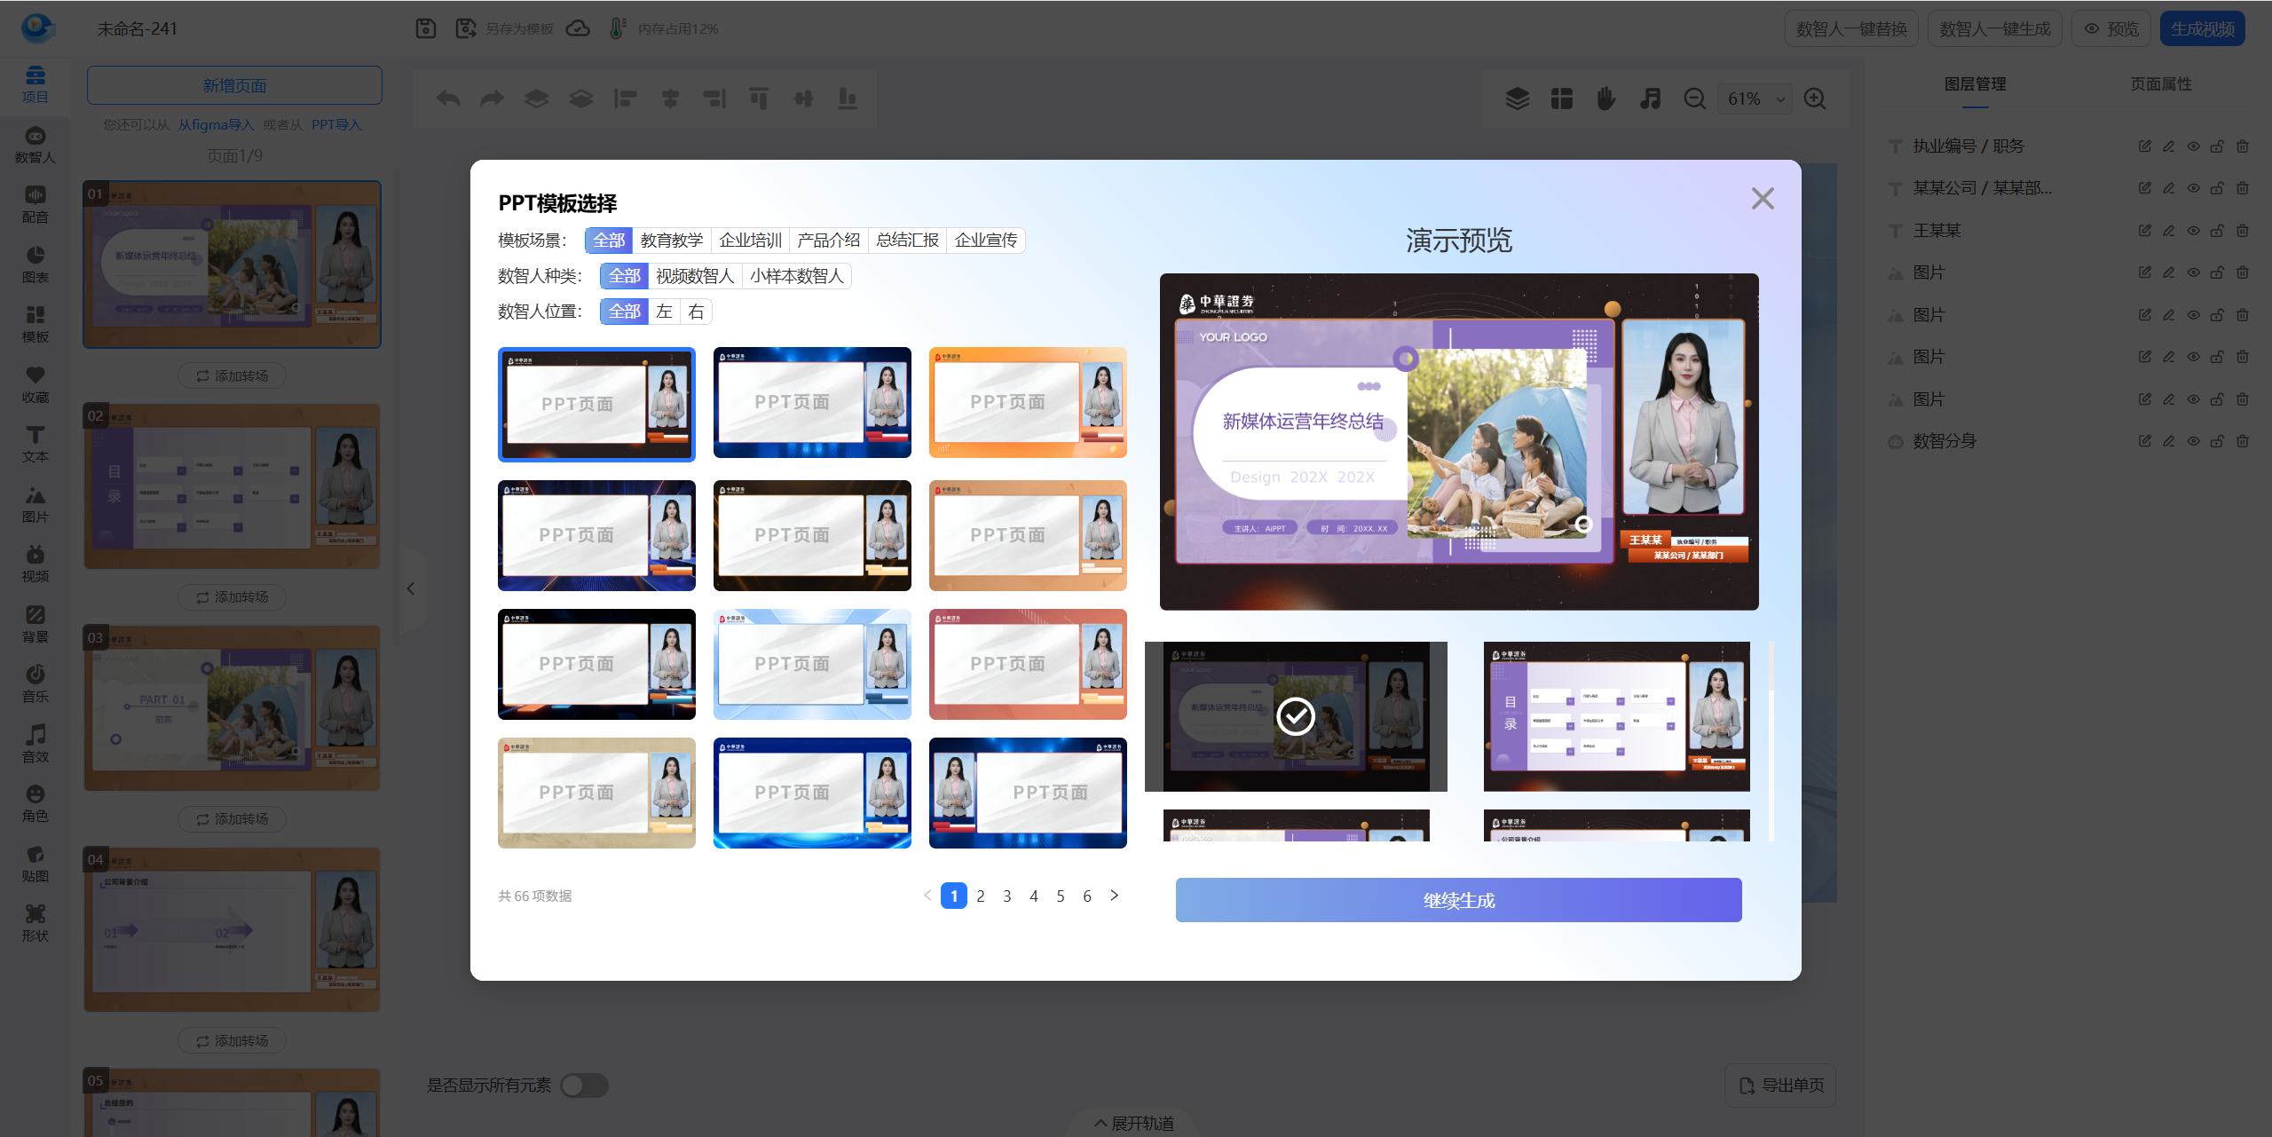Switch to the 页面属性 tab
This screenshot has height=1137, width=2272.
pyautogui.click(x=2160, y=84)
